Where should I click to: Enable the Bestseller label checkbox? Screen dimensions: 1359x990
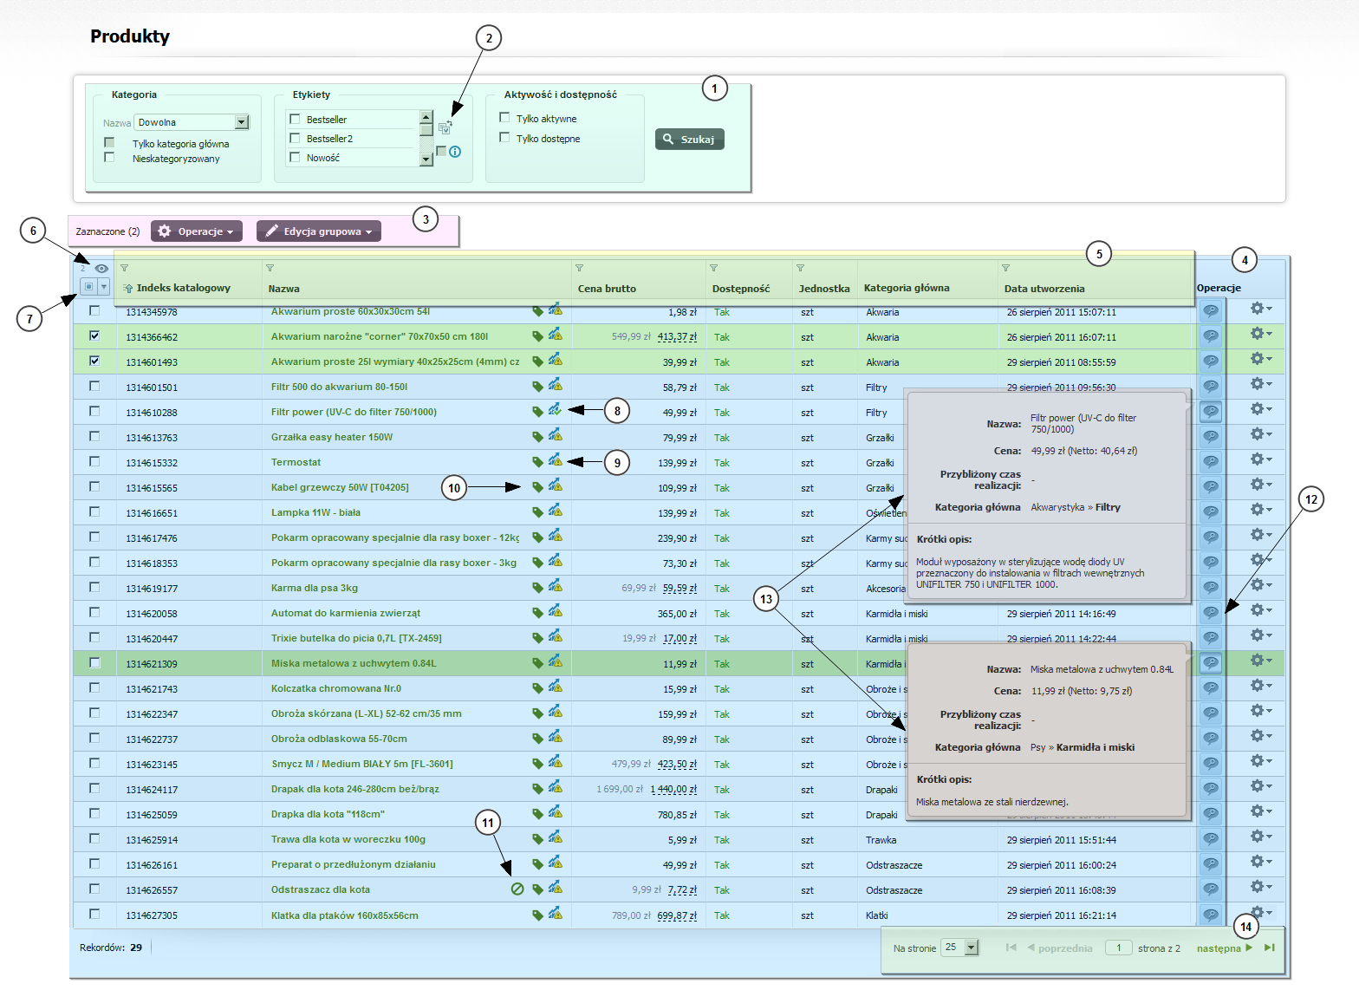point(296,120)
